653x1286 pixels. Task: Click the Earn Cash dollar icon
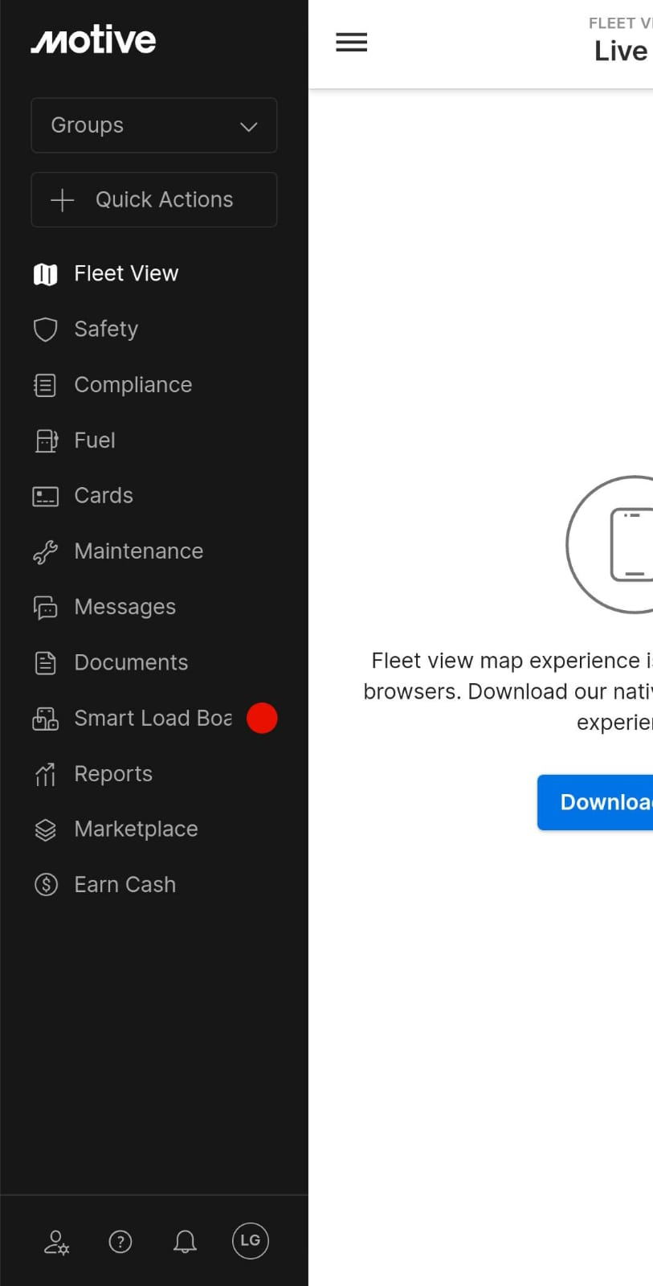click(x=46, y=885)
